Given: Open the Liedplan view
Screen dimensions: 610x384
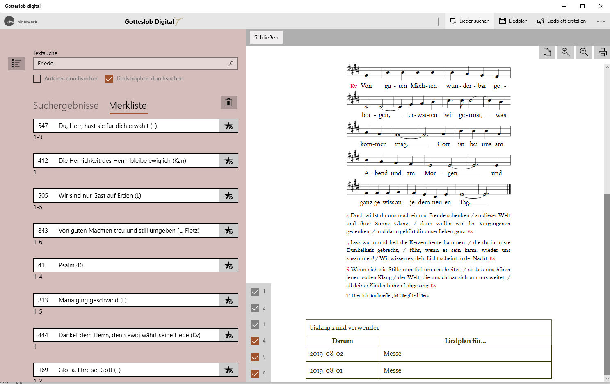Looking at the screenshot, I should 513,21.
